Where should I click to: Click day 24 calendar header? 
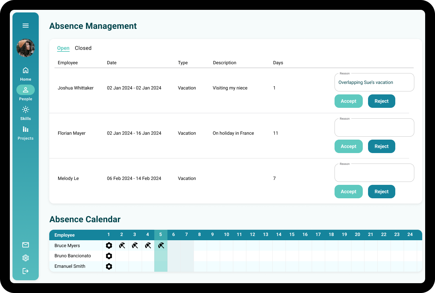tap(410, 235)
